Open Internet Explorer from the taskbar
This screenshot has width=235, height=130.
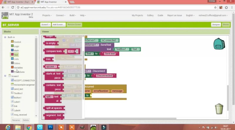(x=8, y=127)
